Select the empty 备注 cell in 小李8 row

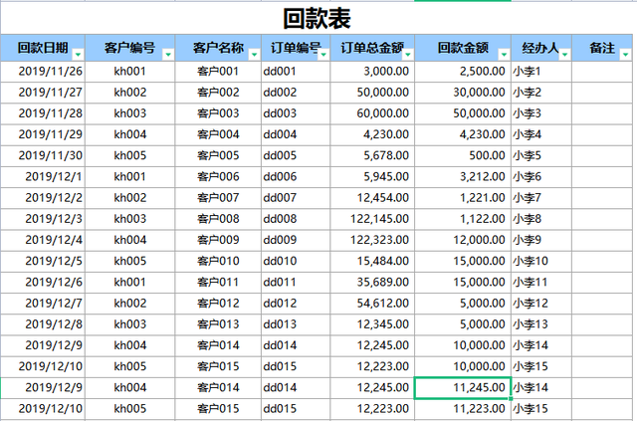click(602, 219)
